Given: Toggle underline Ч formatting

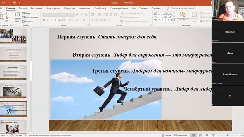Looking at the screenshot, I should (51, 20).
